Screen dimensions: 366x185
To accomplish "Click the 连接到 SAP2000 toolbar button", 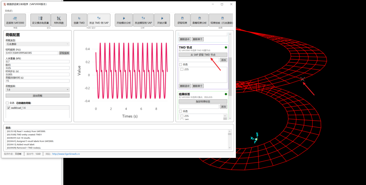I will 15,20.
